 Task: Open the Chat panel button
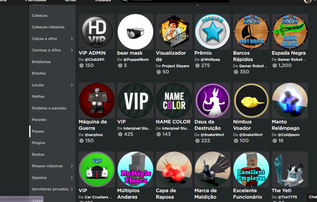click(311, 197)
